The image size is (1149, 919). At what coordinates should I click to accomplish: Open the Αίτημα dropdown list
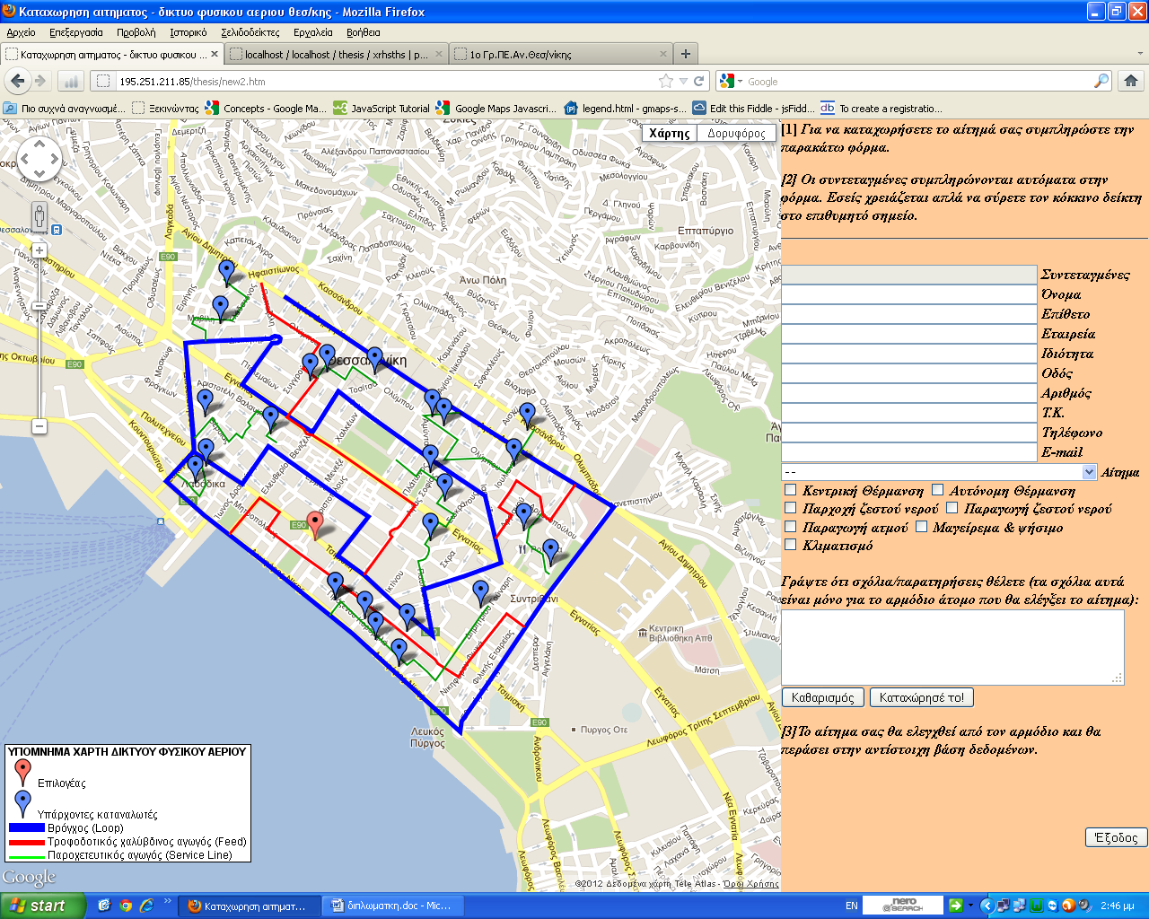click(939, 472)
